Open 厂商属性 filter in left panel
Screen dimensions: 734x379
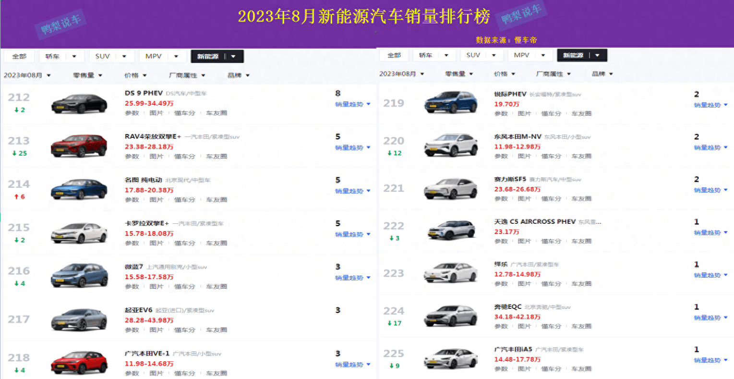click(x=187, y=75)
